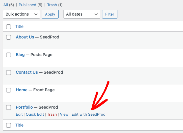Check the About Us page checkbox

(9, 37)
